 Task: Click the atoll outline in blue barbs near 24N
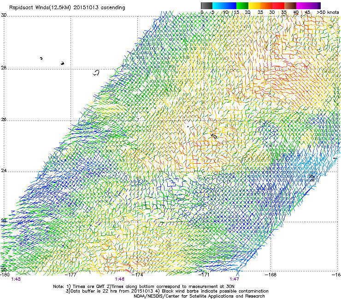[x=312, y=178]
